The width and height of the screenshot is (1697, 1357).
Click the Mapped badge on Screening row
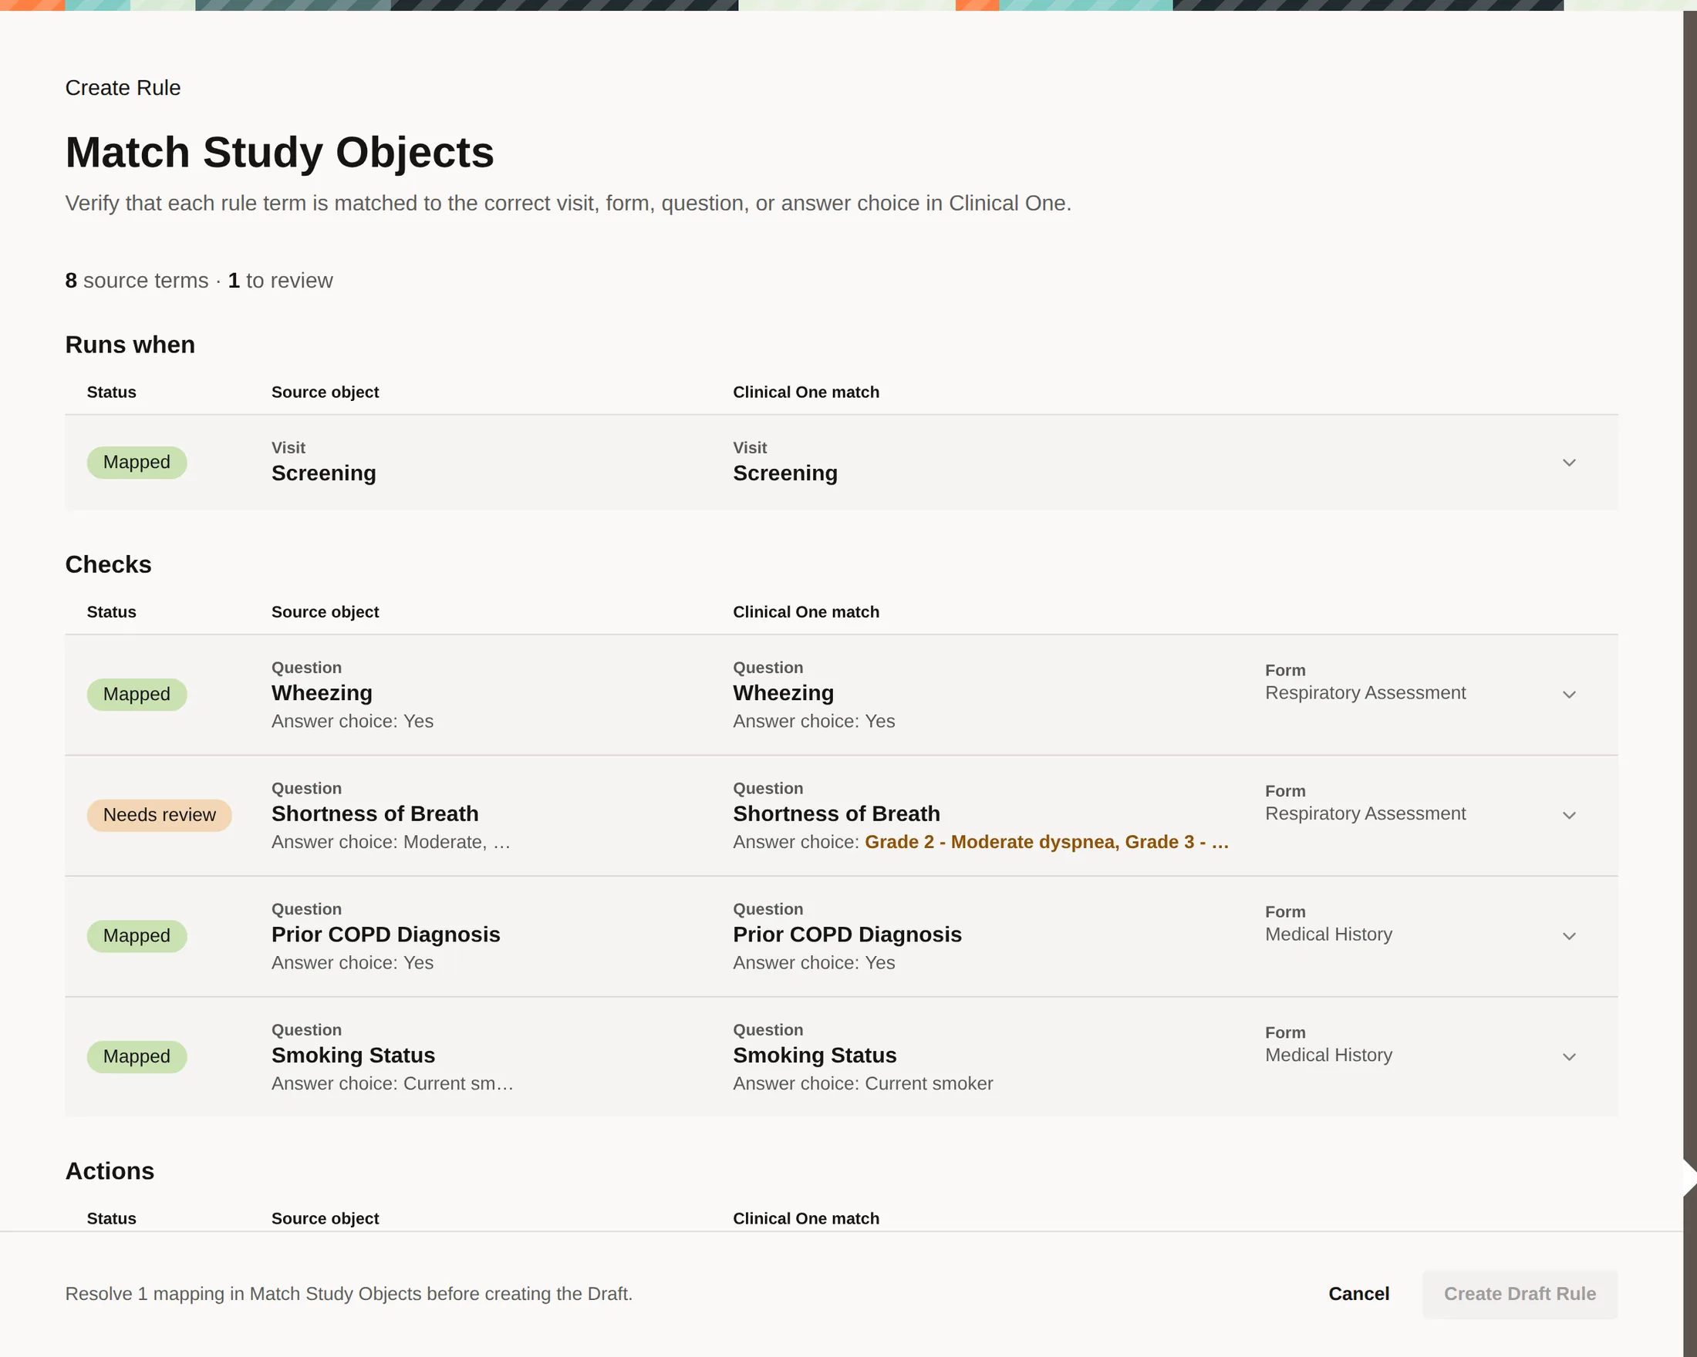(x=137, y=463)
